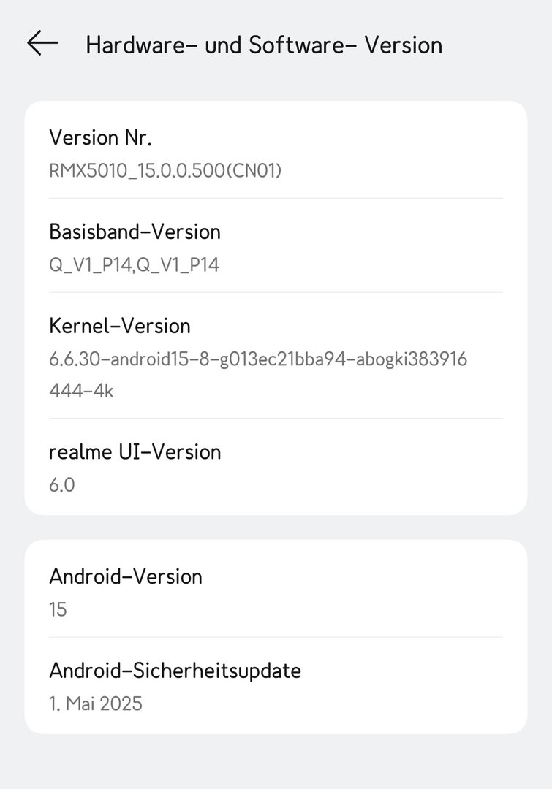Click the '(CN01)' suffix of the version number
This screenshot has height=789, width=552.
(x=254, y=170)
